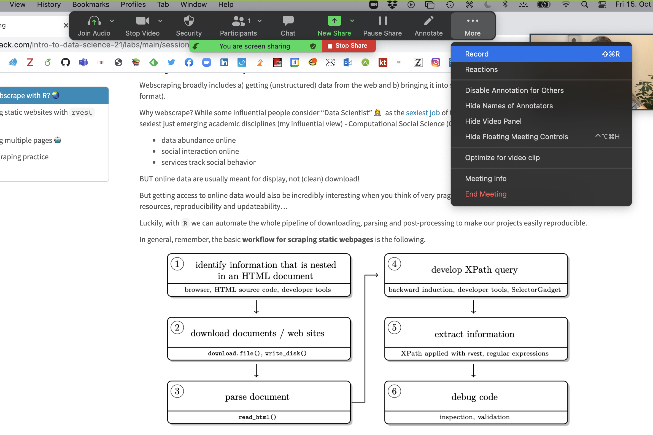The width and height of the screenshot is (653, 435).
Task: Select 'multiple pages' sidebar section
Action: coord(29,140)
